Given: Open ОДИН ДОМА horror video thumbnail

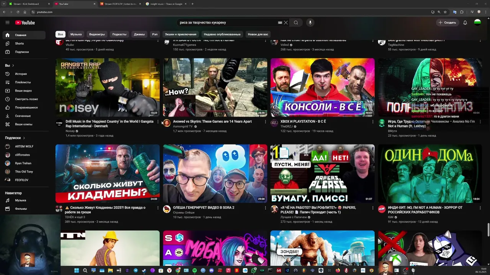Looking at the screenshot, I should 430,173.
